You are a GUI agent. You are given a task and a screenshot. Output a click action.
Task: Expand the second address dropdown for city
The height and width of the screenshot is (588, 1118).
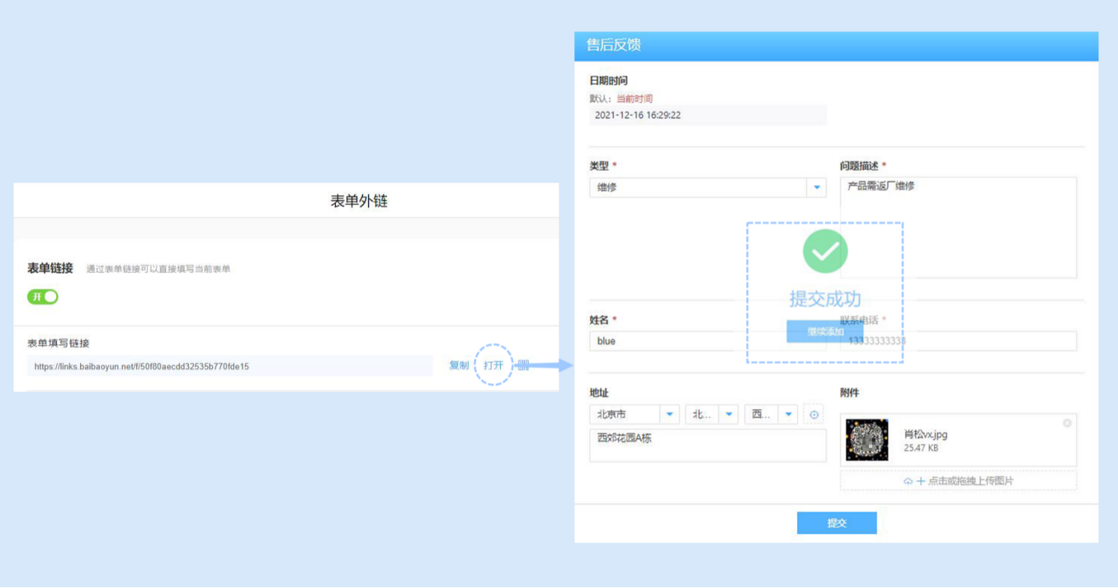pos(728,414)
